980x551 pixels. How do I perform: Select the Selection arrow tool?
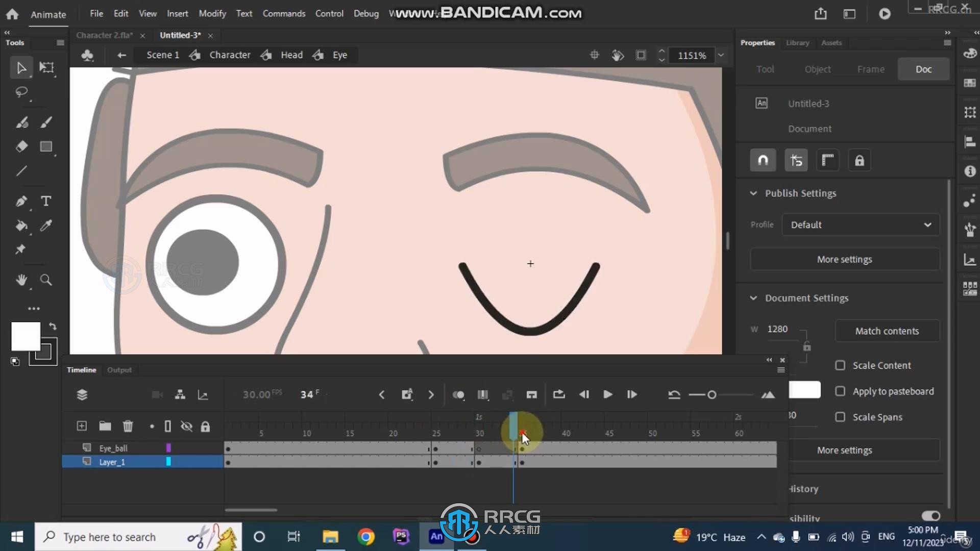[x=21, y=68]
